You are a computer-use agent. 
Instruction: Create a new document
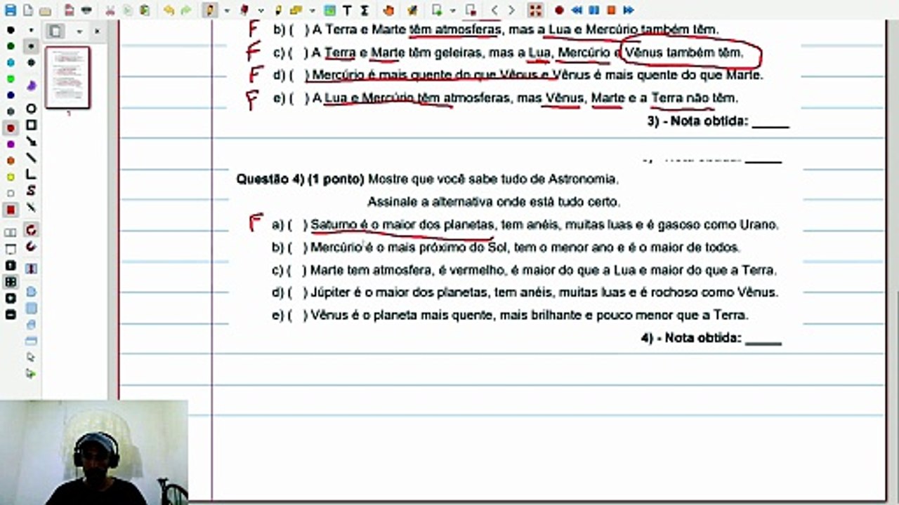[28, 11]
